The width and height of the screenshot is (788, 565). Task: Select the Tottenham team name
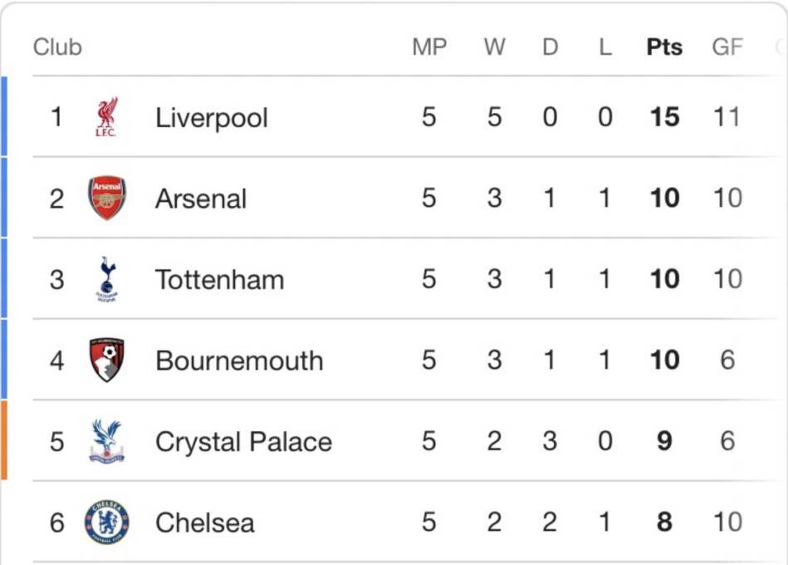click(x=219, y=279)
